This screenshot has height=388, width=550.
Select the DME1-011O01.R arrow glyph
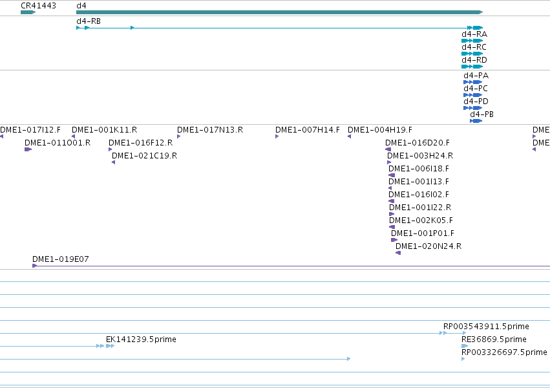click(x=28, y=149)
